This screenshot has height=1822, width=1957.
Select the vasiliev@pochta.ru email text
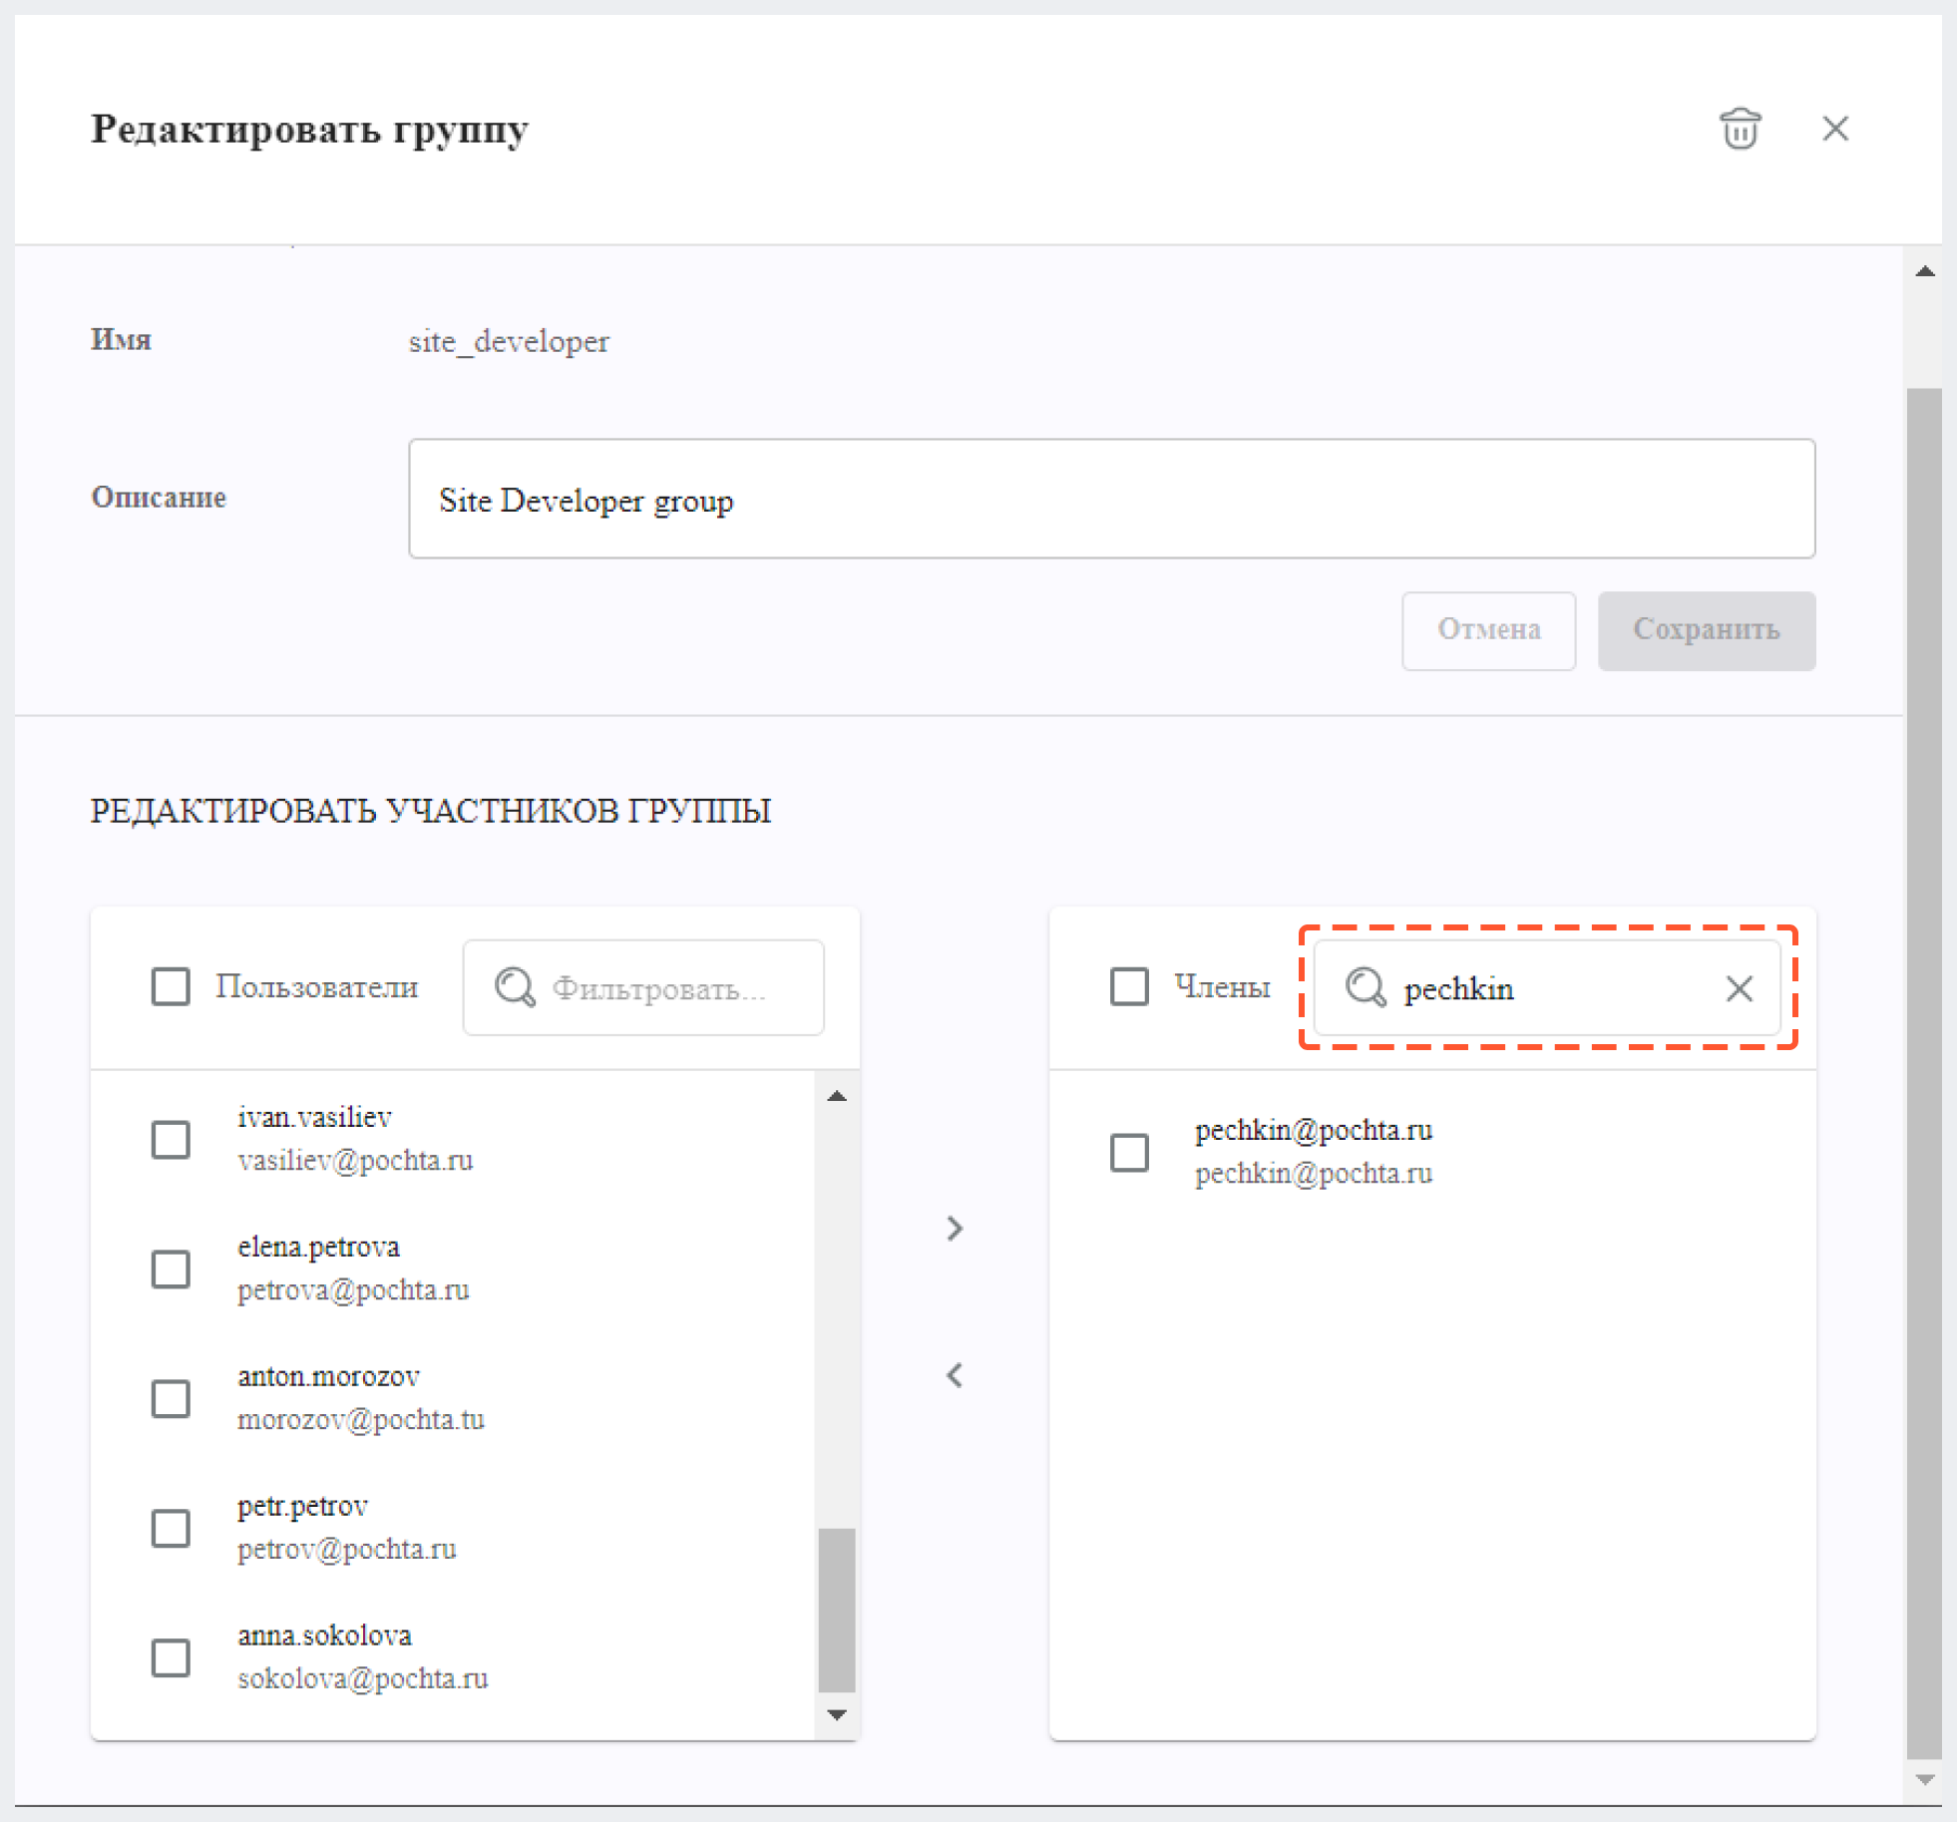355,1160
